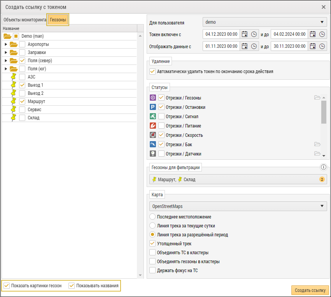The width and height of the screenshot is (331, 297).
Task: Toggle Показывать названия checkbox
Action: (x=72, y=286)
